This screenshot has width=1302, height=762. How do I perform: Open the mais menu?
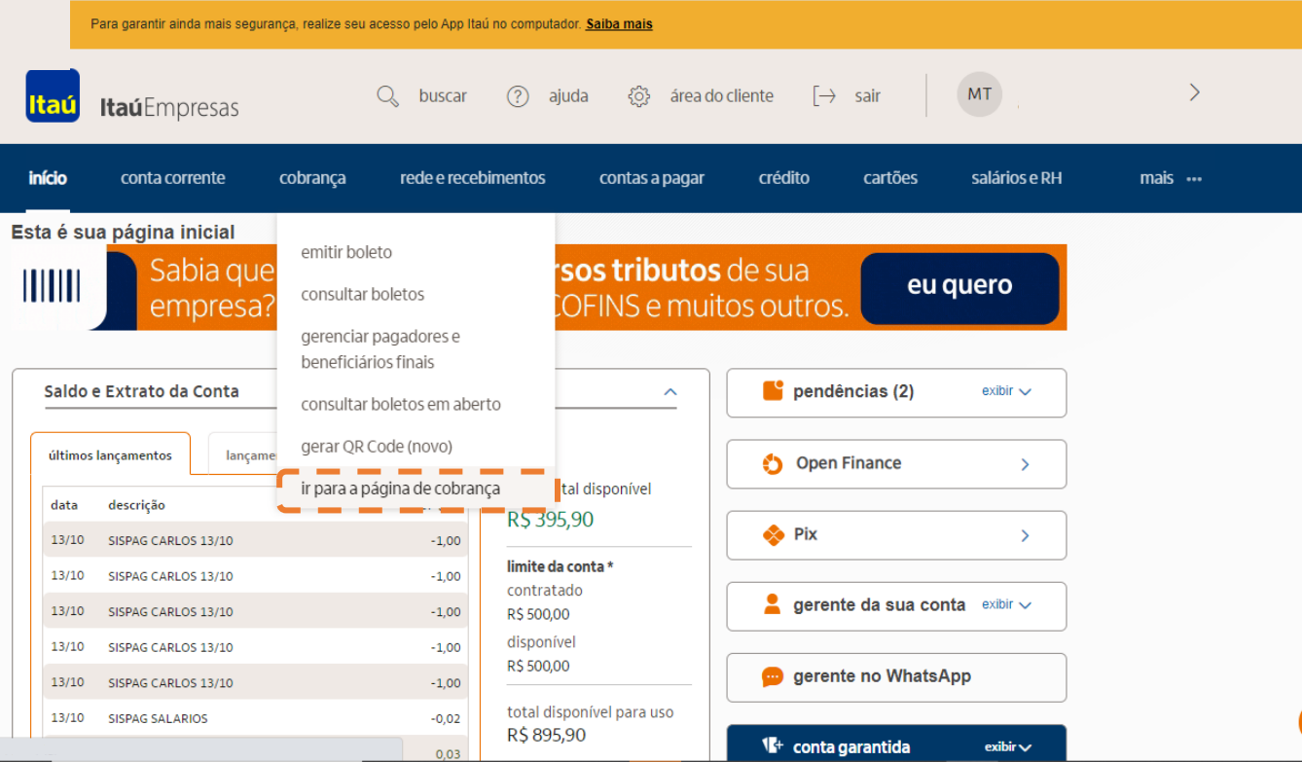click(x=1171, y=178)
